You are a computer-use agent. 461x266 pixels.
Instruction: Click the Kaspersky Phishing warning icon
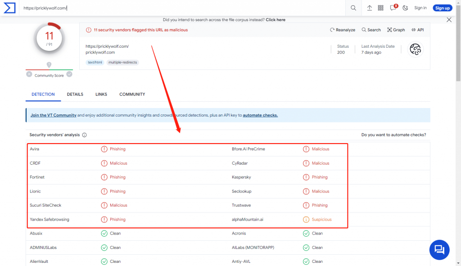point(306,177)
